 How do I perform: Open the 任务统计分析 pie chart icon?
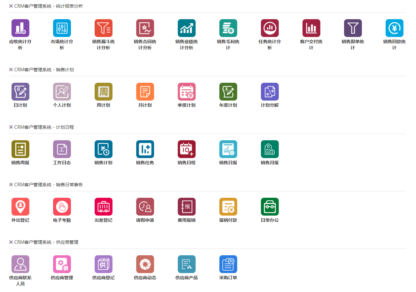270,28
